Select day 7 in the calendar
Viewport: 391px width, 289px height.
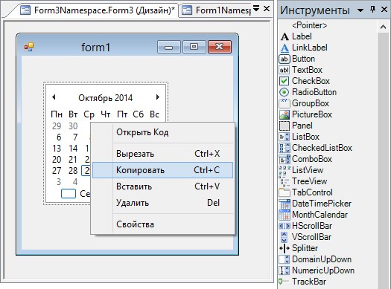pyautogui.click(x=75, y=137)
